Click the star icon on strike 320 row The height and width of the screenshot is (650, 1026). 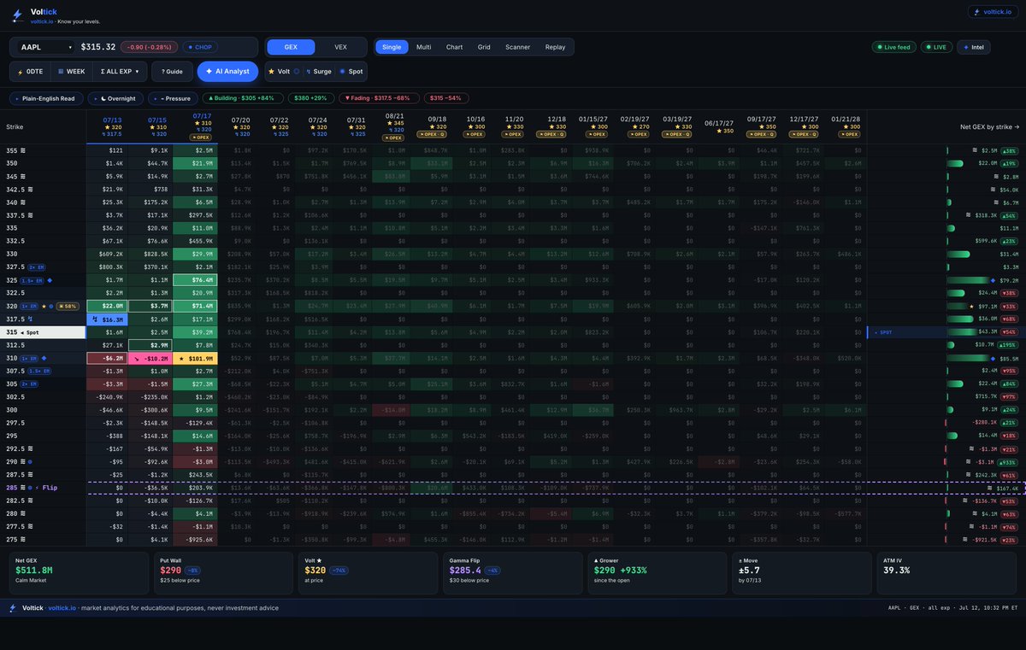44,305
